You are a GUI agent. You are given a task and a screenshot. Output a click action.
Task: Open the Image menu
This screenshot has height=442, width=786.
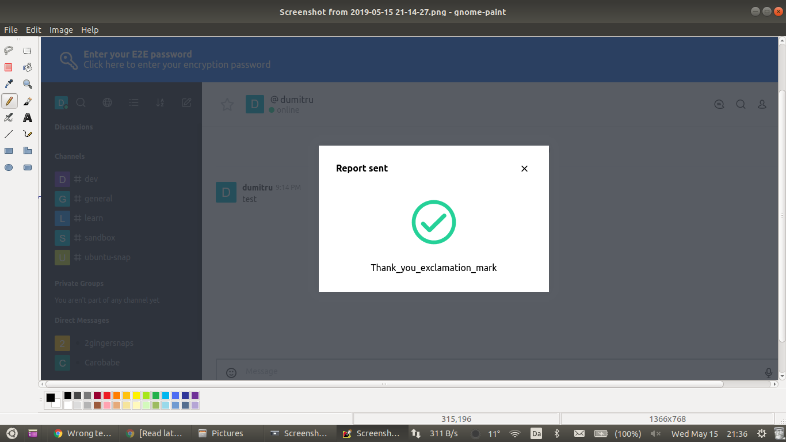(61, 30)
